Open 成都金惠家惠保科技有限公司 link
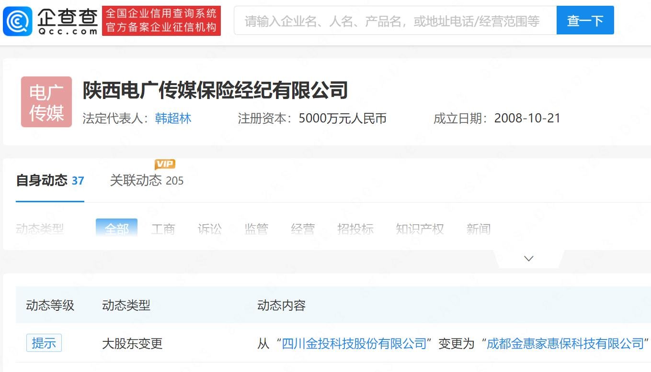This screenshot has height=372, width=651. 565,343
